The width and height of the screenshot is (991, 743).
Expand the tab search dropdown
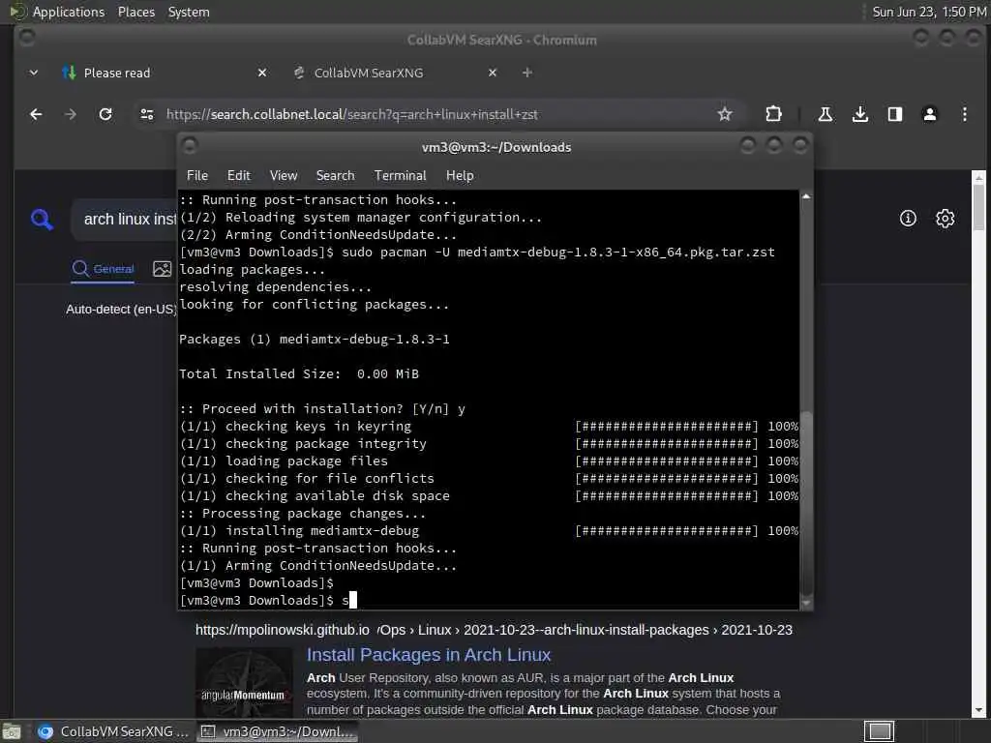pos(34,73)
